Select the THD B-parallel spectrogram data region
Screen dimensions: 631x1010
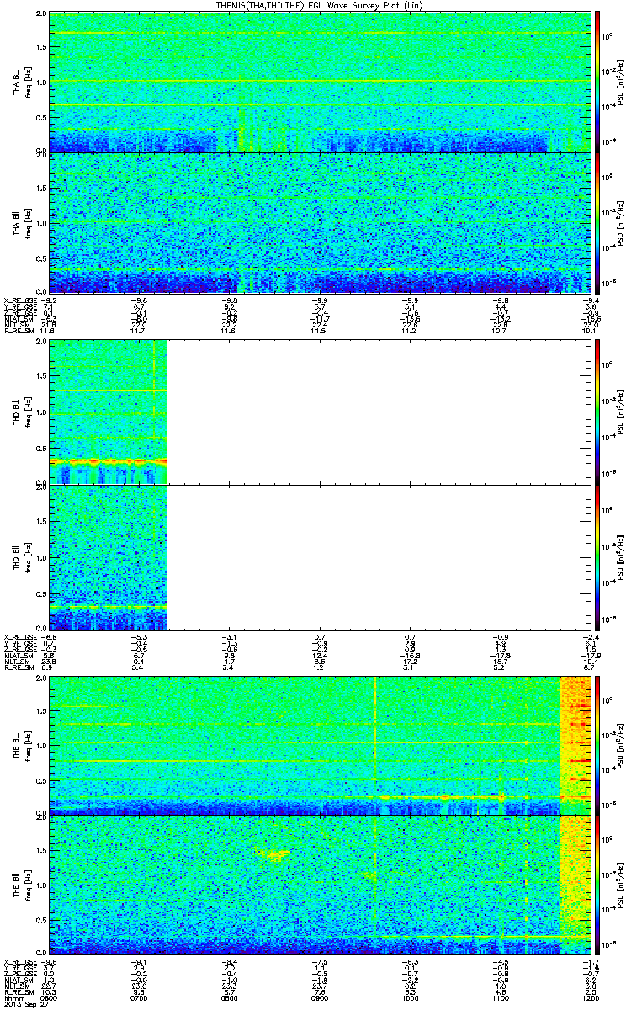(x=109, y=556)
